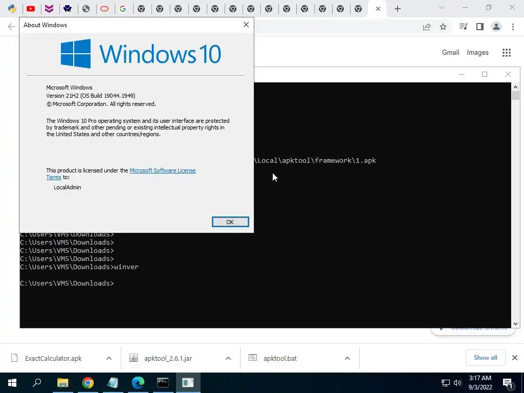
Task: Open the volume tray icon
Action: click(457, 383)
